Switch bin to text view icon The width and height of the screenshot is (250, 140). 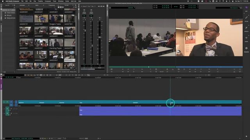point(59,7)
